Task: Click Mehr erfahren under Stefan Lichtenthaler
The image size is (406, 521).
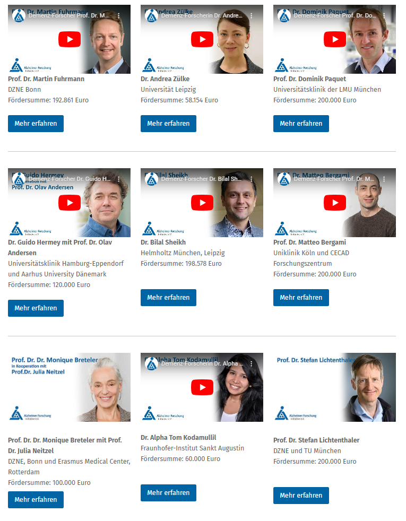Action: (301, 496)
